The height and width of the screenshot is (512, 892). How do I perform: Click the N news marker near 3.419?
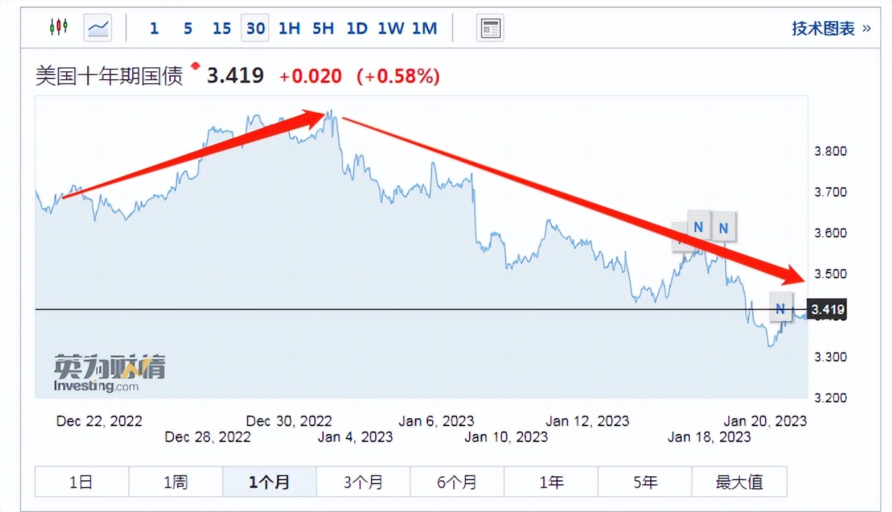[780, 307]
